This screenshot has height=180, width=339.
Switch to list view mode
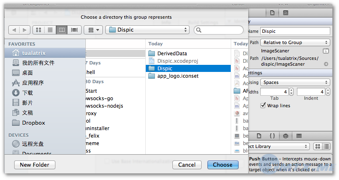(50, 30)
